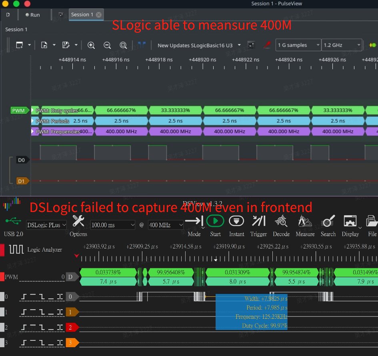Open DSView Options wrench icon
Screen dimensions: 378x356
tap(78, 221)
